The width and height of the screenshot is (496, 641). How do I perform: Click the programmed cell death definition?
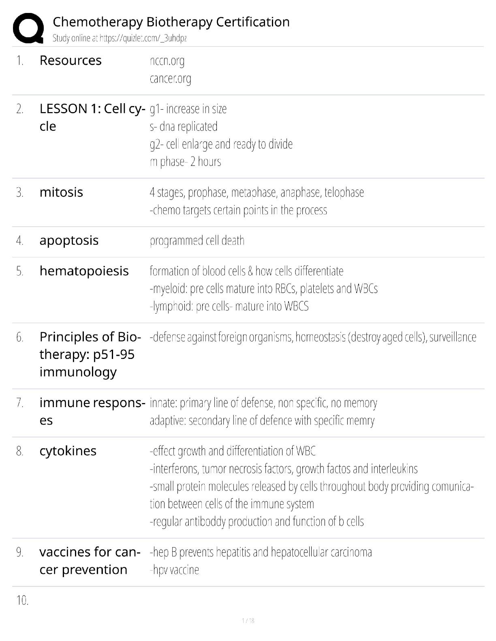[197, 241]
